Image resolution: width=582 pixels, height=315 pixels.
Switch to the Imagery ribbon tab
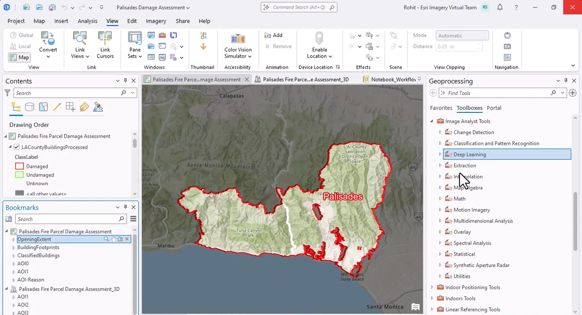(156, 21)
